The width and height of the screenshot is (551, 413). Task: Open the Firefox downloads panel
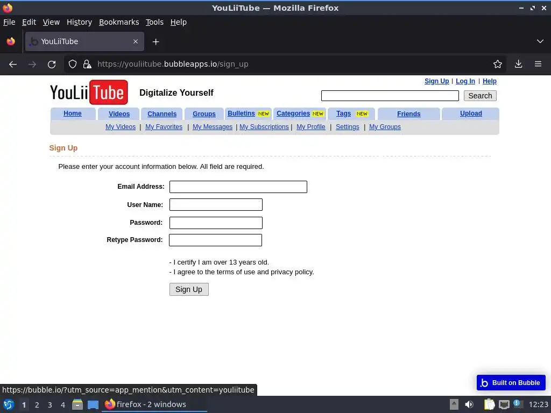coord(518,65)
